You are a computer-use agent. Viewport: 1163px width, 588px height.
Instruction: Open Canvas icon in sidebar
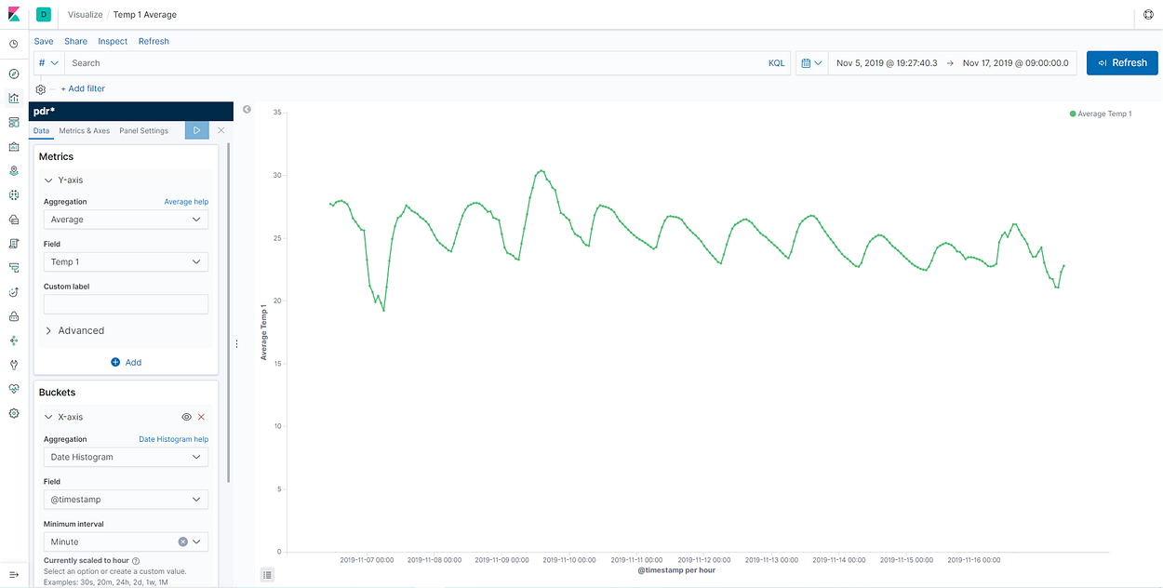tap(14, 146)
